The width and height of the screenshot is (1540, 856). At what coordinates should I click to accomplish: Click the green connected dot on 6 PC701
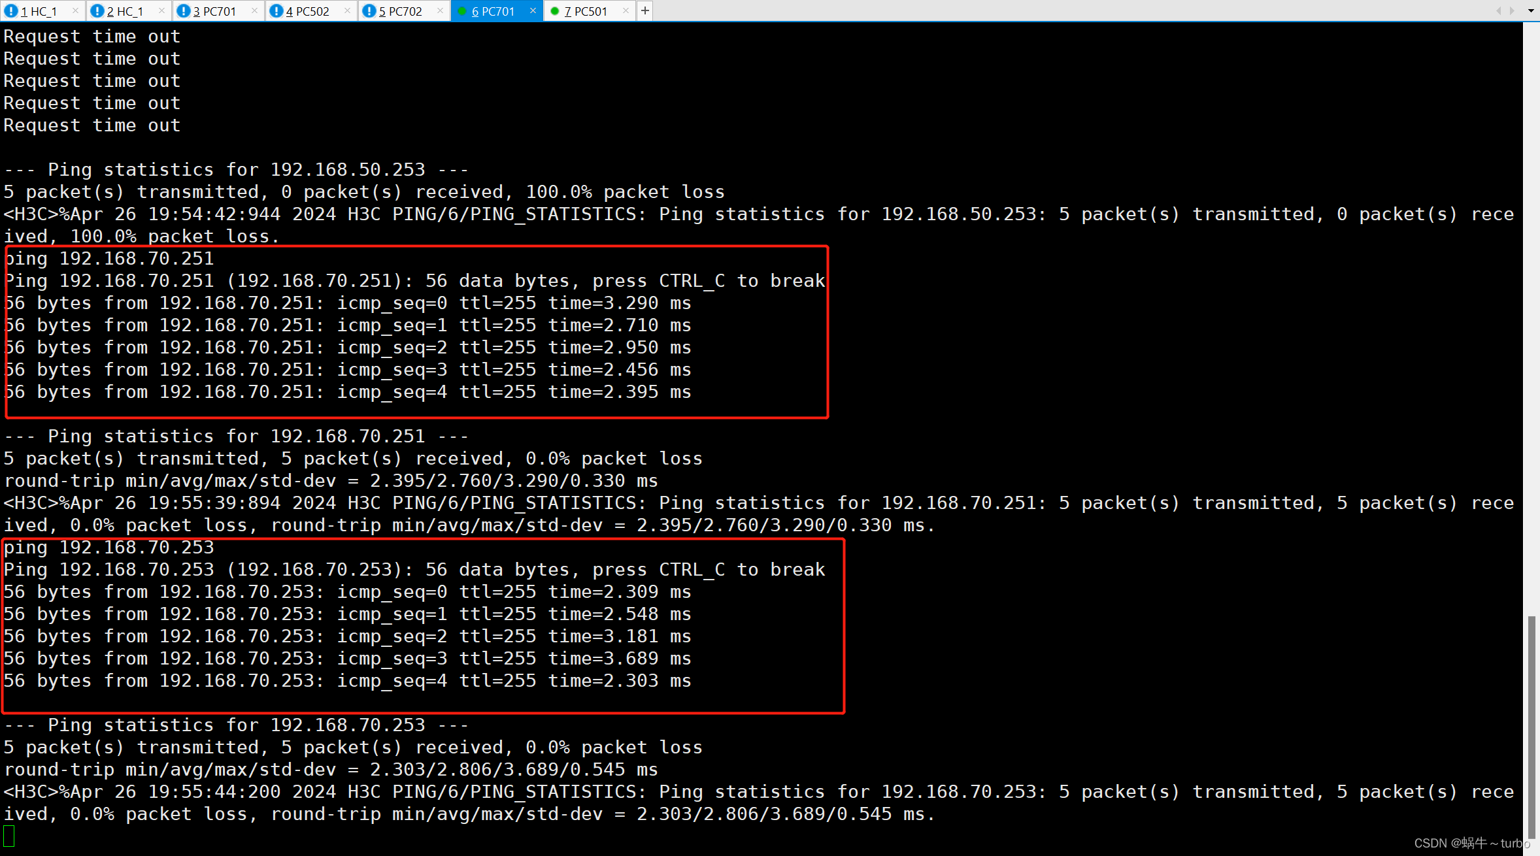pos(462,11)
